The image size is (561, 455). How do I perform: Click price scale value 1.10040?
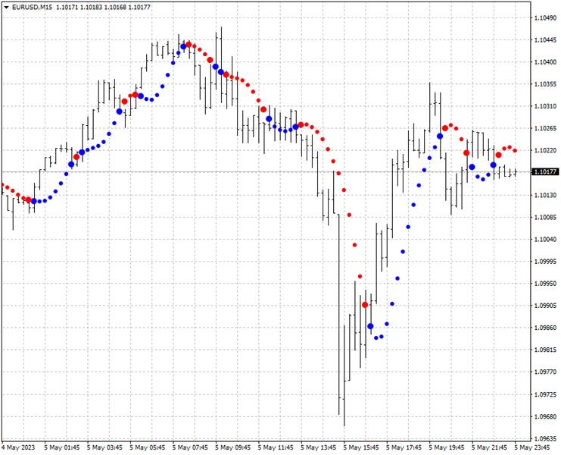pyautogui.click(x=545, y=240)
